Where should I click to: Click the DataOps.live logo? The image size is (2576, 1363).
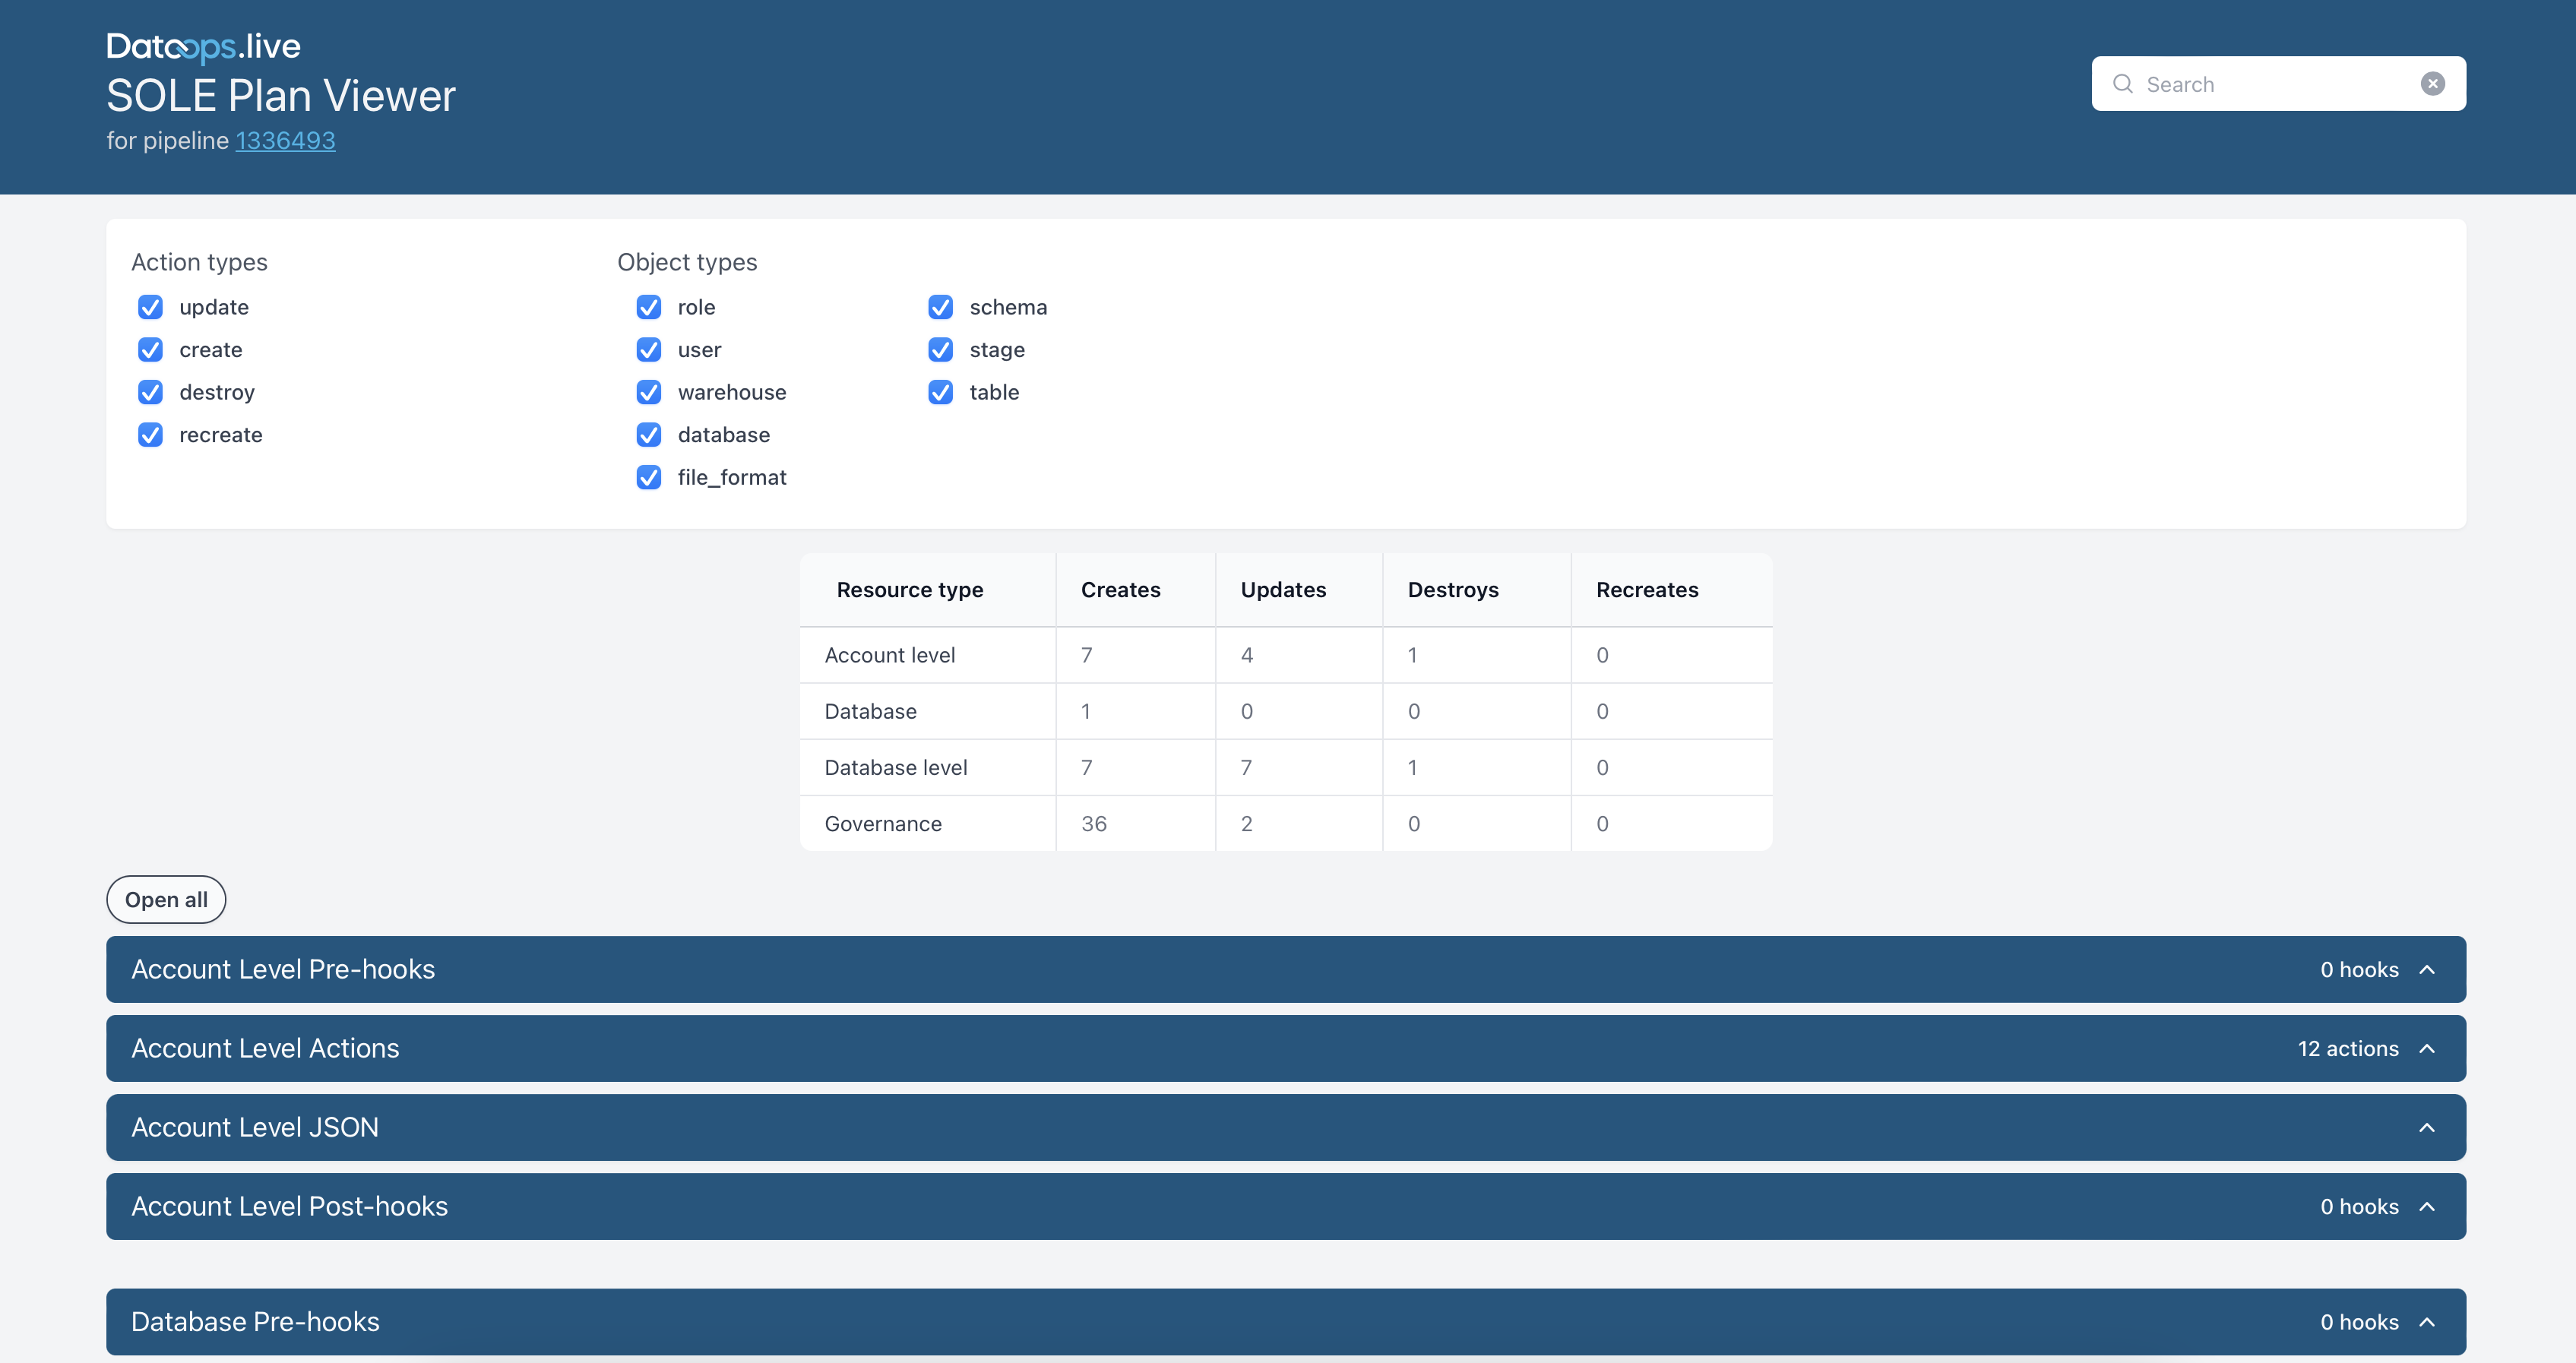pos(203,46)
